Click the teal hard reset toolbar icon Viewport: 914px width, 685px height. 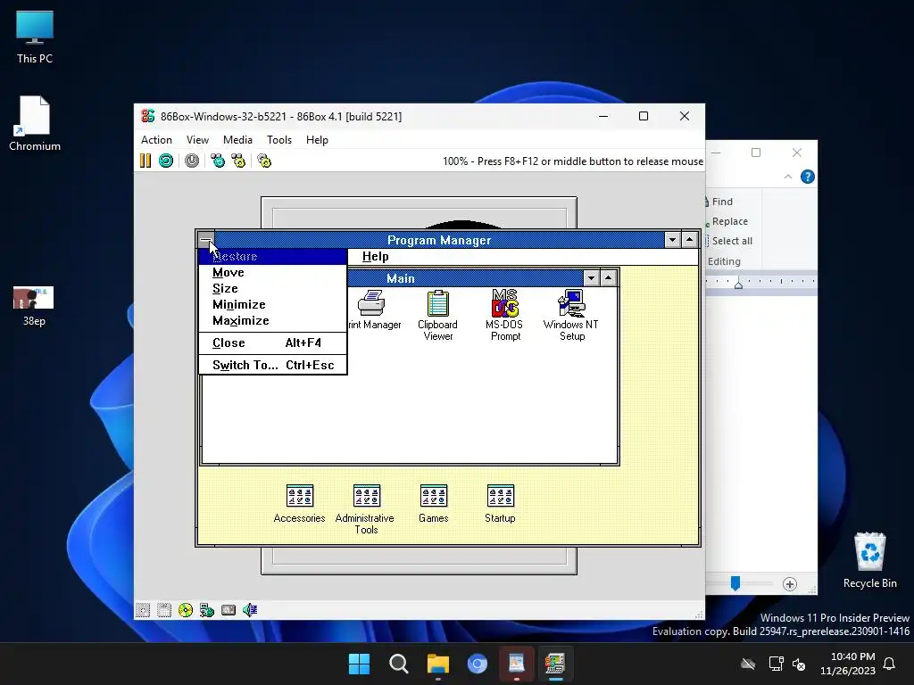[x=166, y=161]
